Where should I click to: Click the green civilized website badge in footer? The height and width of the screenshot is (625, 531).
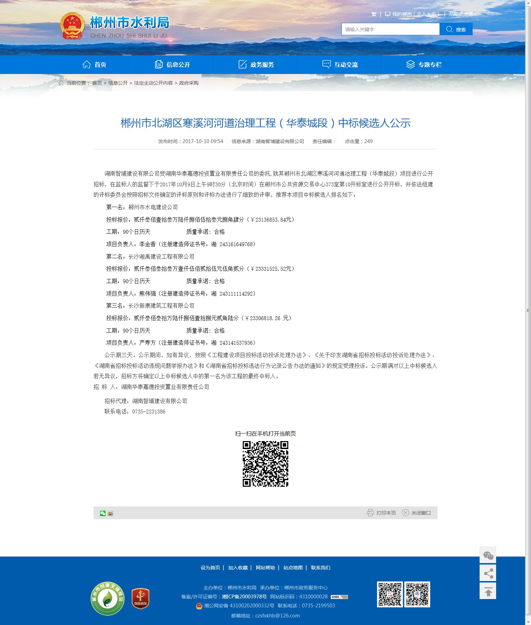[x=108, y=598]
